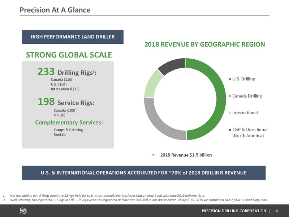The image size is (289, 217).
Task: Click the 'Precision At A Glance' title
Action: [x=55, y=10]
